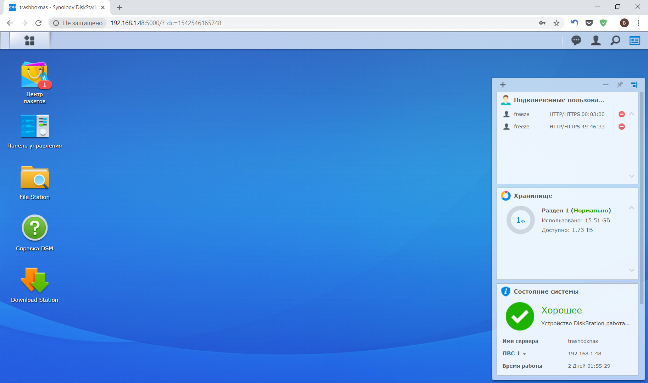This screenshot has width=648, height=383.
Task: Click the widget panel vertical scrollbar
Action: tap(642, 198)
